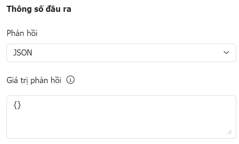Select the opening curly brace in the response value
This screenshot has height=144, width=239.
point(15,105)
